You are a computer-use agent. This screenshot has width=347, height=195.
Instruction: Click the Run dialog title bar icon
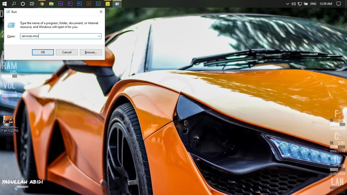pos(8,12)
